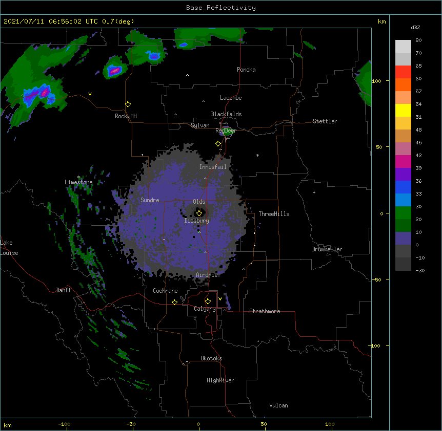442x431 pixels.
Task: Click the 2021/07/11 06:56:02 UTC timestamp
Action: tap(50, 21)
